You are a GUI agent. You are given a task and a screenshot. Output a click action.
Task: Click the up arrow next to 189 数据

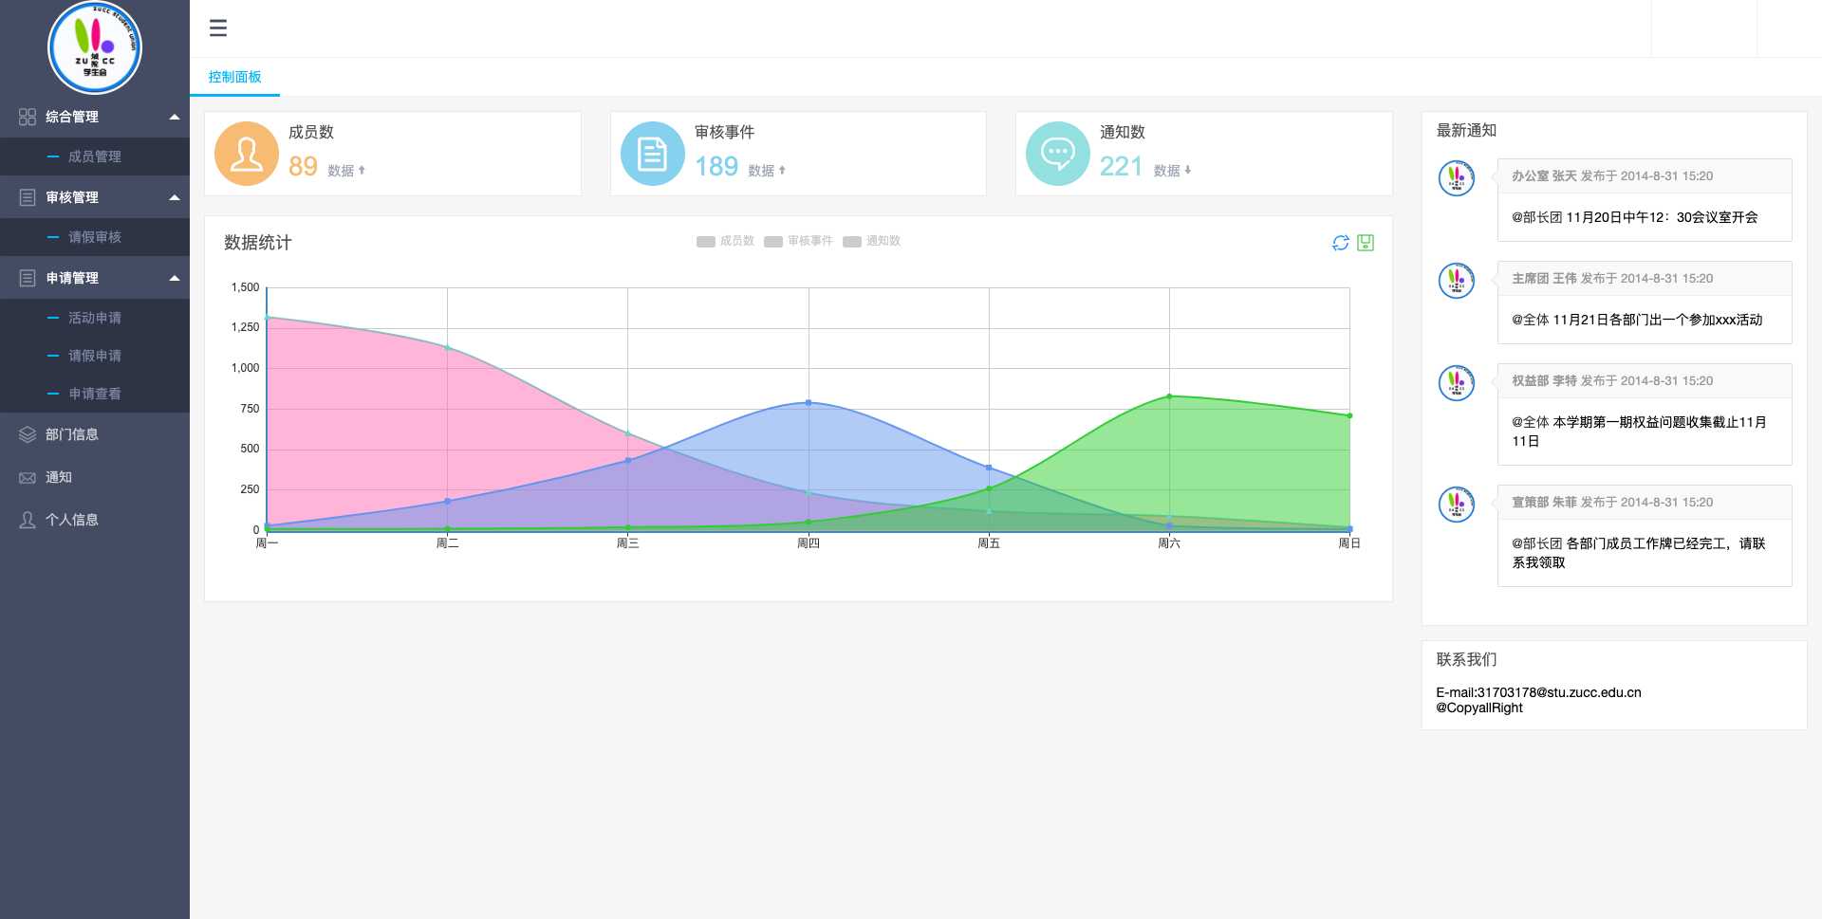coord(782,171)
